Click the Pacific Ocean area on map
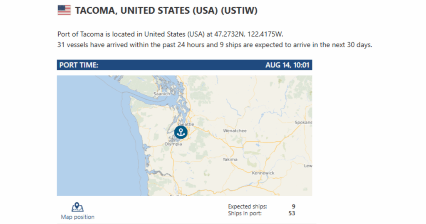This screenshot has width=426, height=224. (x=92, y=141)
